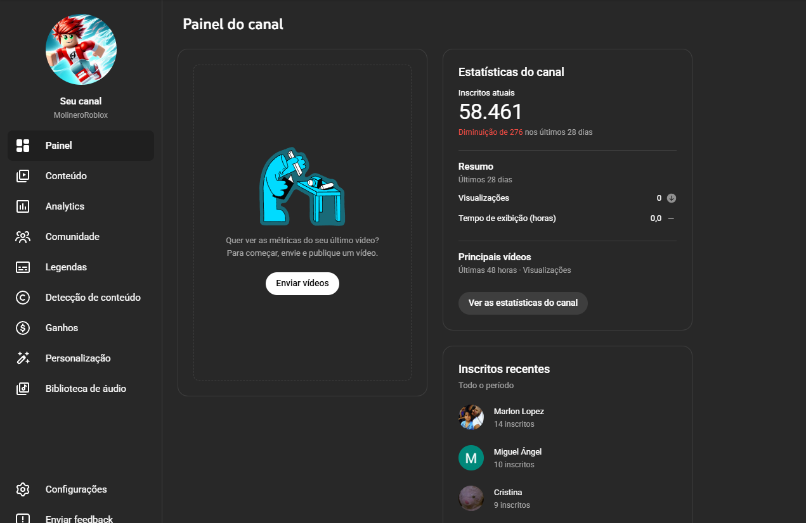Click the Visualizações down-arrow indicator
806x523 pixels.
coord(672,198)
